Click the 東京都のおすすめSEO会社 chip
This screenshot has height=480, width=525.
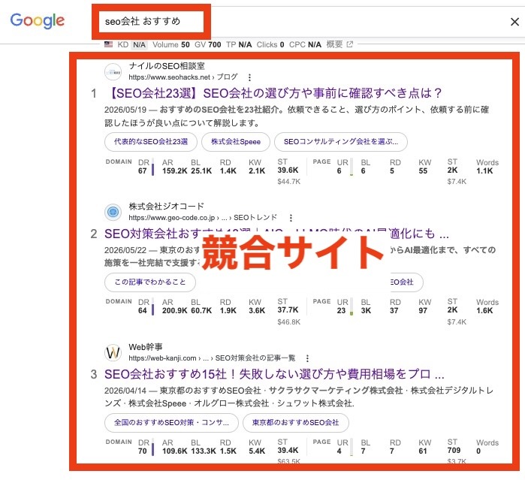coord(296,423)
